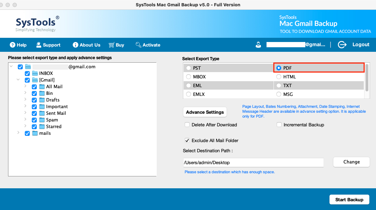
Task: Uncheck the Bin folder checkbox
Action: click(34, 93)
